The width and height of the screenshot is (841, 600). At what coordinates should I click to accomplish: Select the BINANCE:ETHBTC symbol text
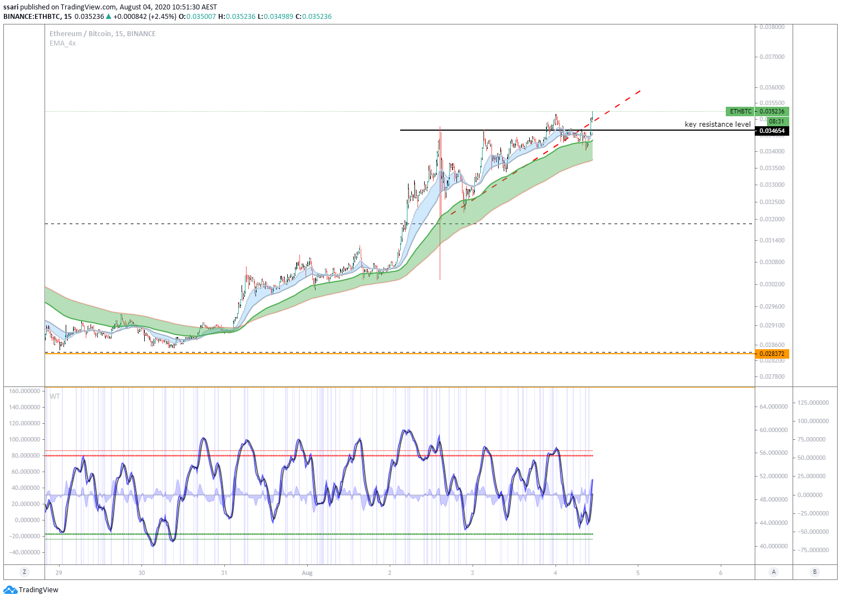point(32,17)
